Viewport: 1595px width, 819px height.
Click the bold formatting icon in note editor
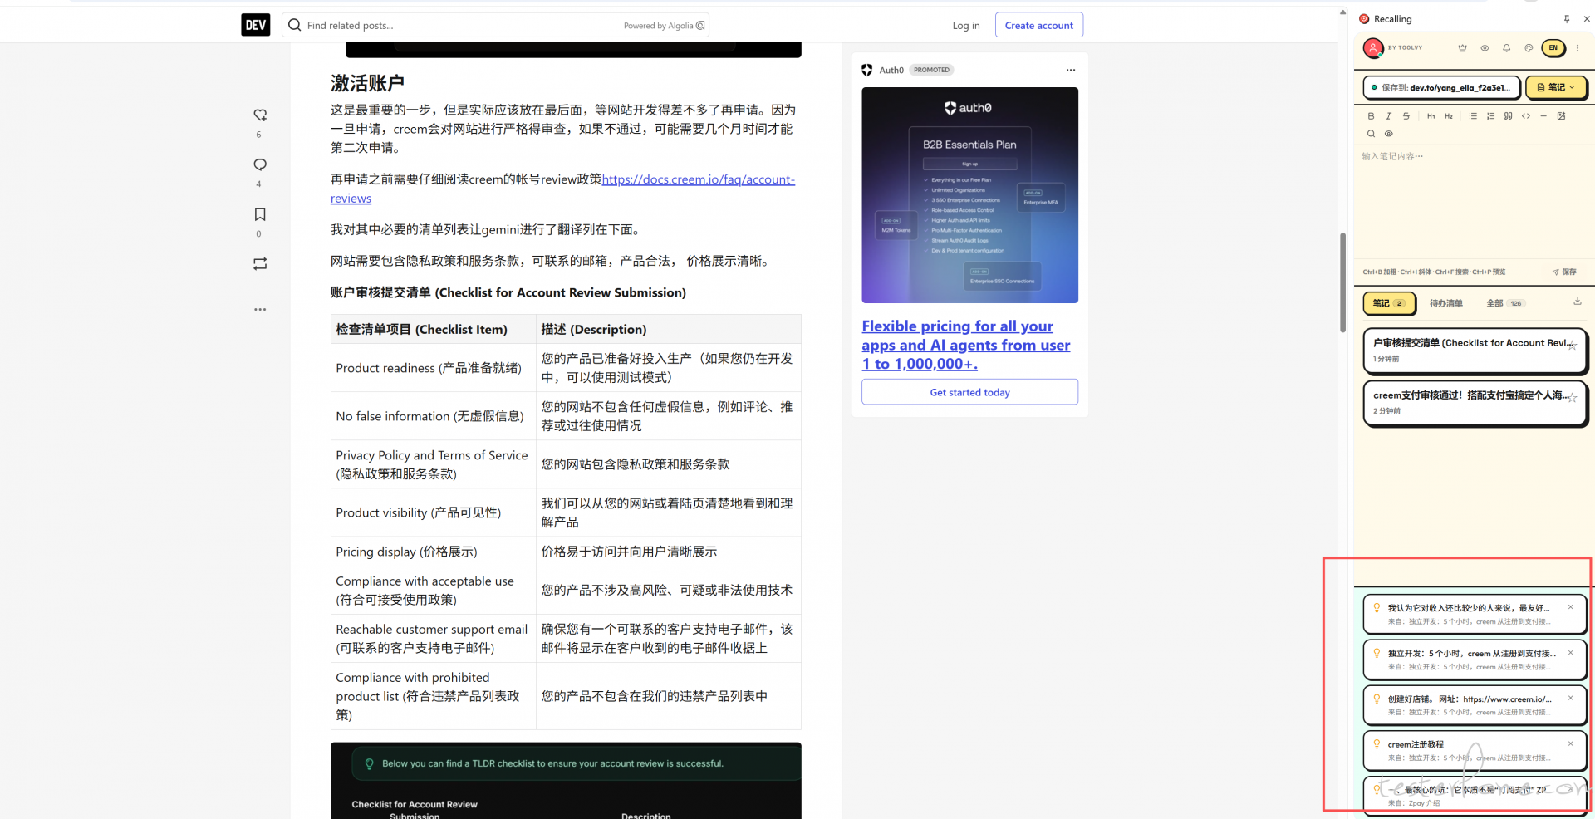(1371, 116)
